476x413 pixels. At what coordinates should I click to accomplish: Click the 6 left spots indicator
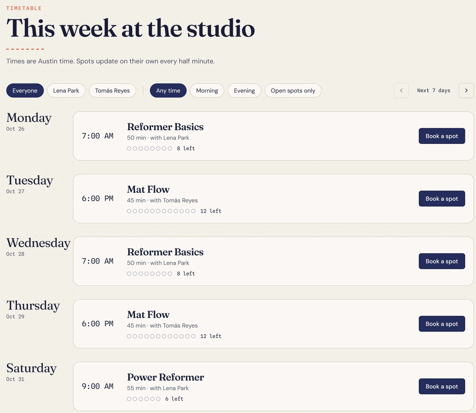(x=155, y=399)
